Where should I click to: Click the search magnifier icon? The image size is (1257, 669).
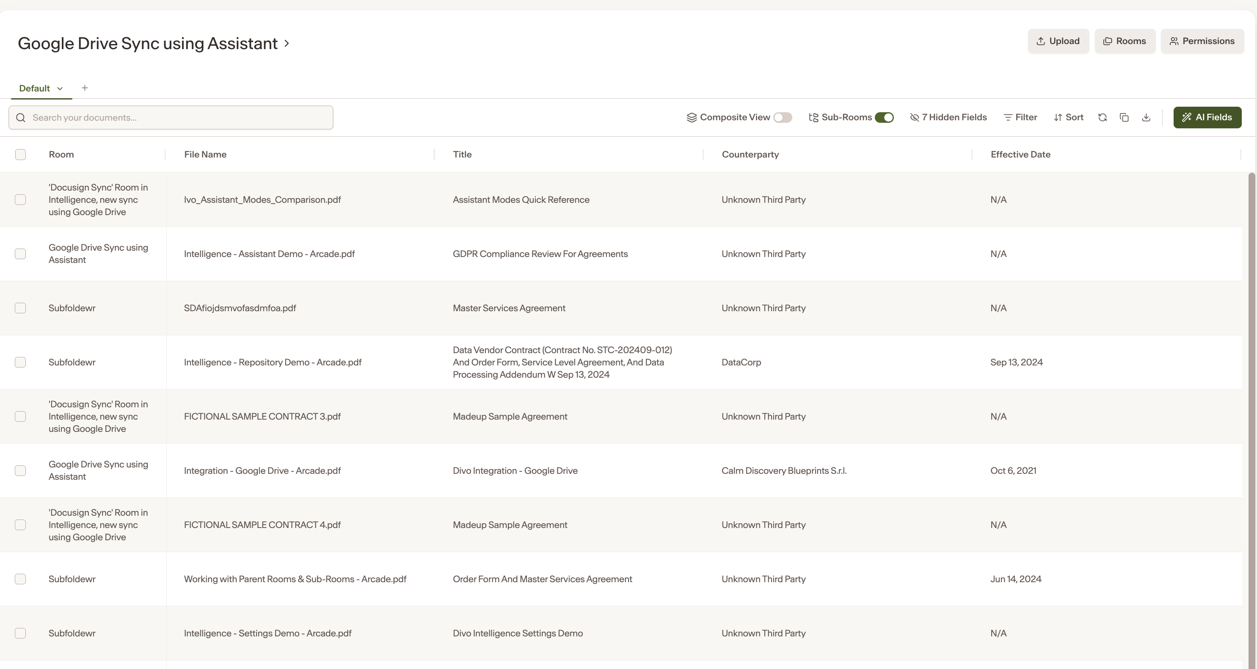coord(20,118)
